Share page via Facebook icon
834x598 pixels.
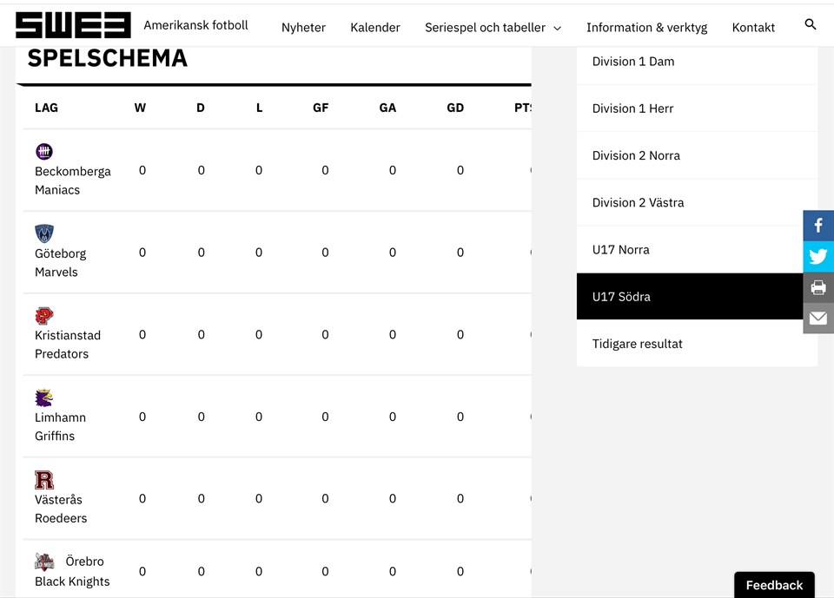pyautogui.click(x=818, y=226)
